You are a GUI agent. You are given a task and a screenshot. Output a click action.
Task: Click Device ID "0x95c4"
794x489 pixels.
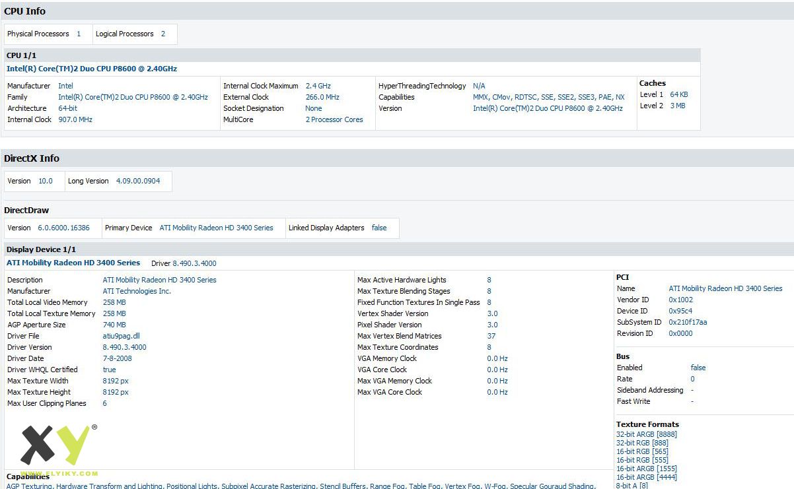(x=681, y=311)
